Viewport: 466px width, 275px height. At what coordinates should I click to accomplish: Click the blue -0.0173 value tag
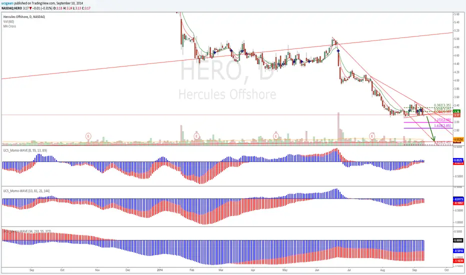(x=458, y=199)
